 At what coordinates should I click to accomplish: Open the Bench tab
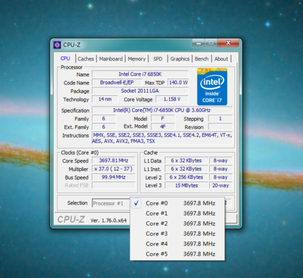click(x=201, y=59)
